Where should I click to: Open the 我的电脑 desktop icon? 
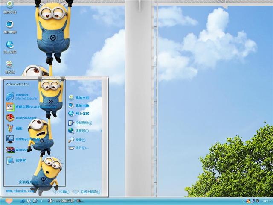pyautogui.click(x=10, y=27)
